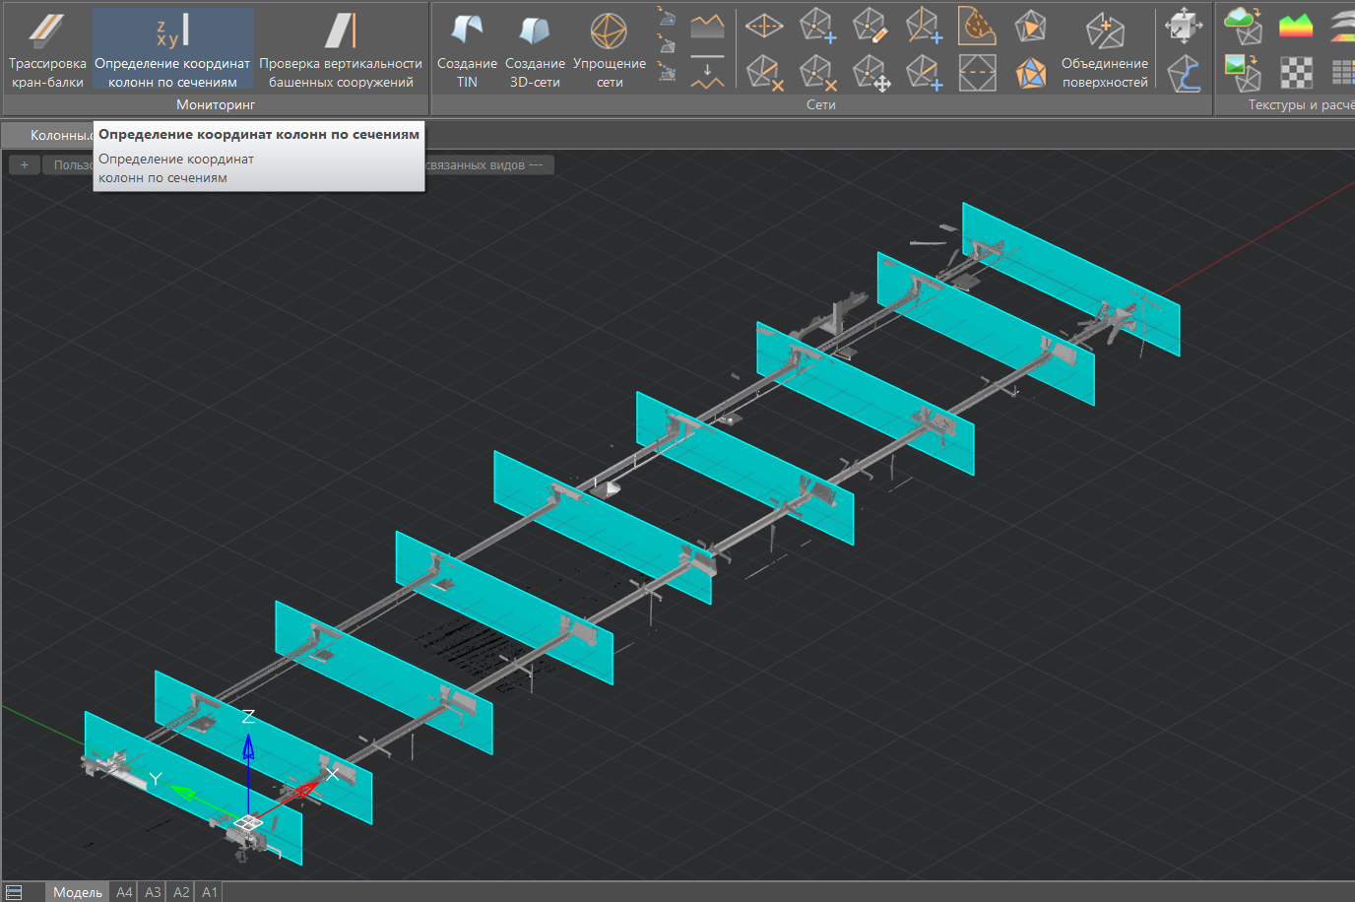Click the checkerboard texture icon
Screen dimensions: 1355x902
pyautogui.click(x=1296, y=73)
